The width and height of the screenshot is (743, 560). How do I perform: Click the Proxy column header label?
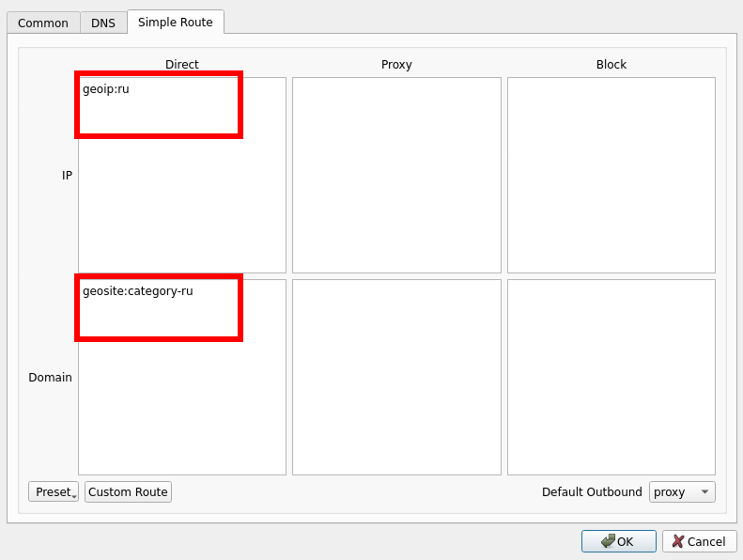coord(396,65)
